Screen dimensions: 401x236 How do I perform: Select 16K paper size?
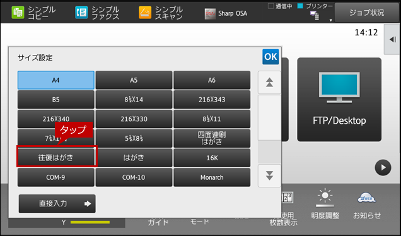pyautogui.click(x=212, y=158)
